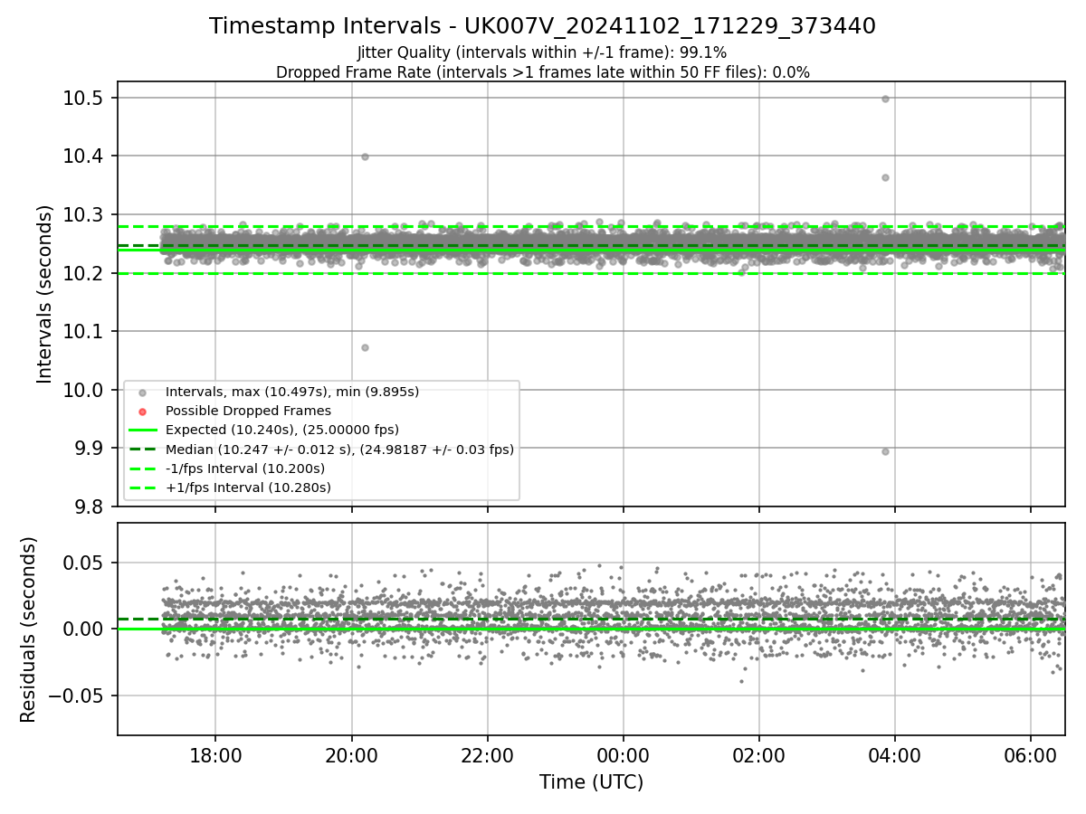Click the 10.2 y-axis tick label
Image resolution: width=1086 pixels, height=814 pixels.
click(85, 273)
